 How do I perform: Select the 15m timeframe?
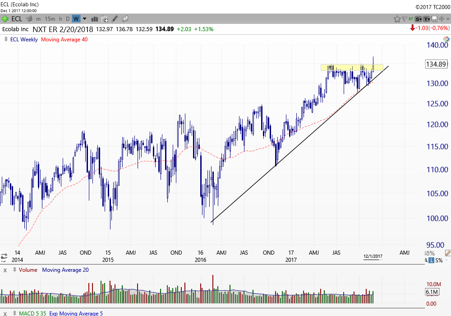pyautogui.click(x=50, y=19)
